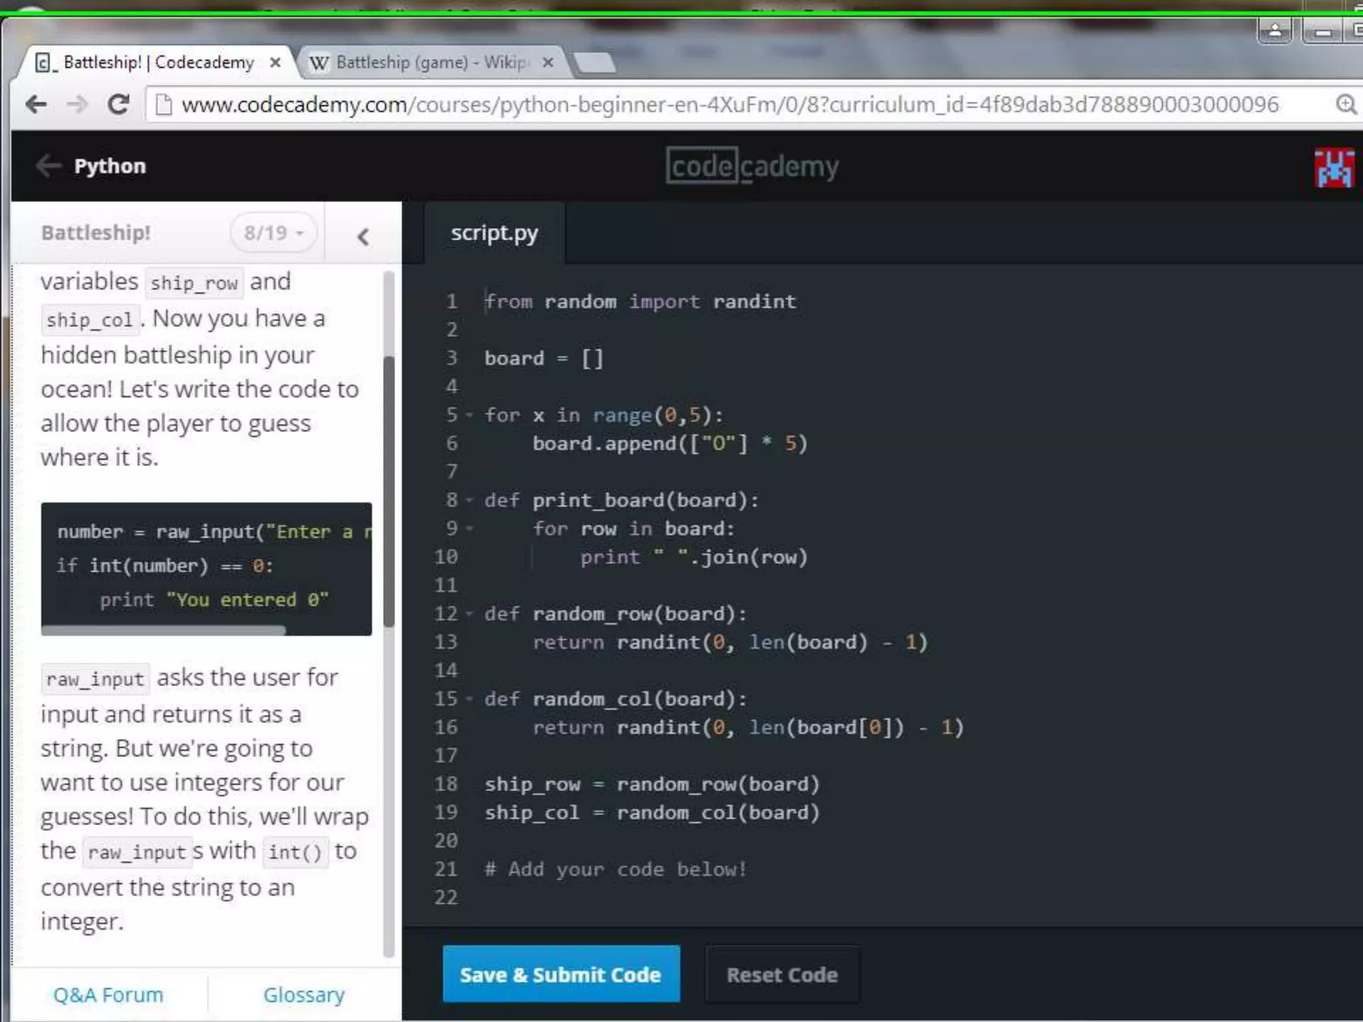Click the Reset Code button

point(782,975)
